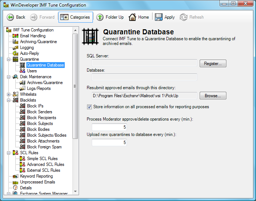
Task: Click the Forward arrow icon
Action: click(x=34, y=17)
